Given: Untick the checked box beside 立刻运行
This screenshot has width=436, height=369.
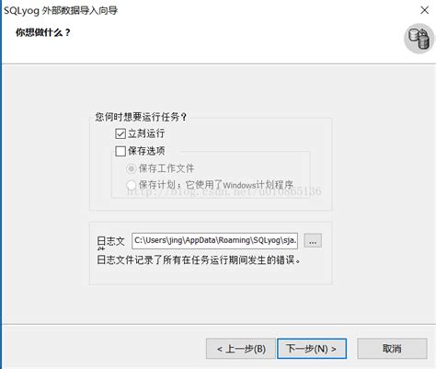Looking at the screenshot, I should 120,133.
